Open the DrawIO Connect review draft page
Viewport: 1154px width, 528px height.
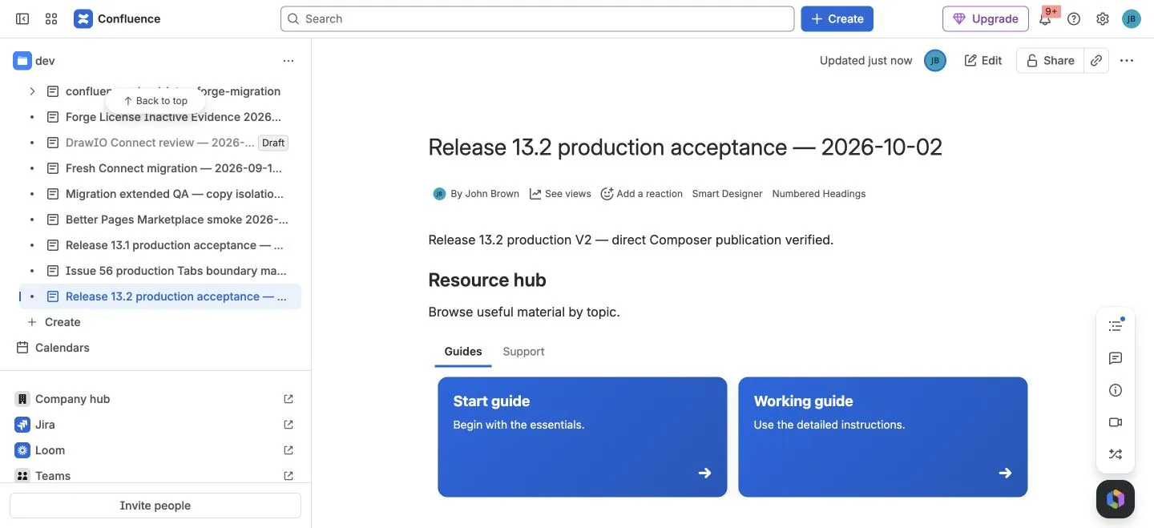point(160,143)
